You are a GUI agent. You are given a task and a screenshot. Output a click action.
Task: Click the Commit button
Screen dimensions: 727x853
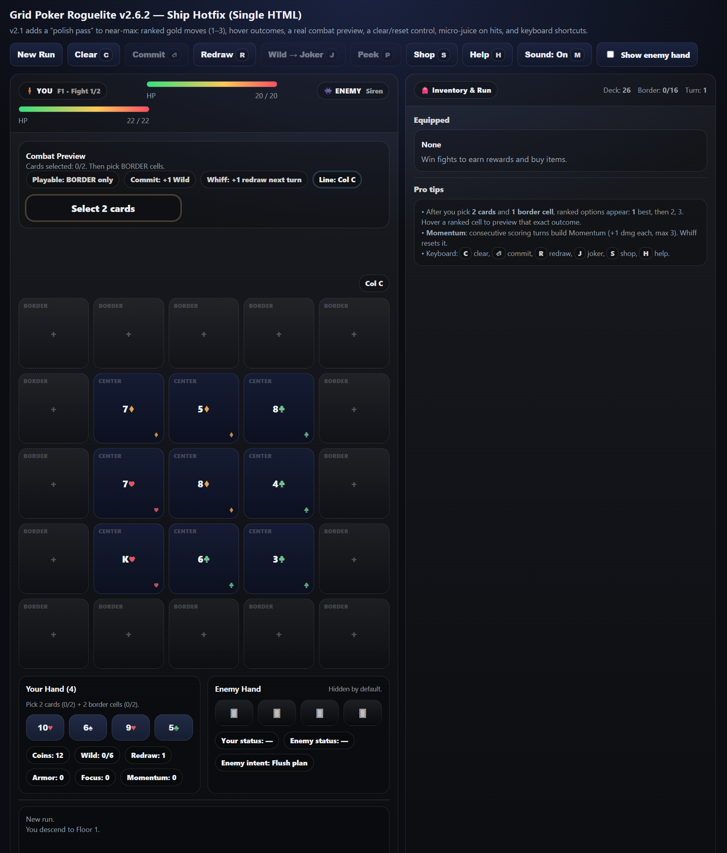pyautogui.click(x=156, y=55)
